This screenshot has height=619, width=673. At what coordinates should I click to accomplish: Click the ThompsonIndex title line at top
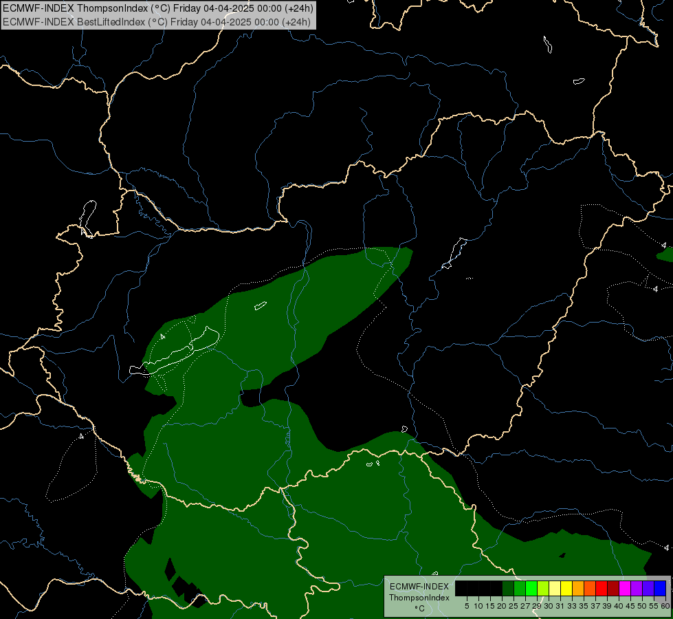click(x=158, y=8)
